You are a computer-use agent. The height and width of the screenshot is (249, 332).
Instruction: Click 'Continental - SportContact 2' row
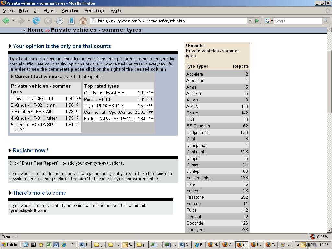pos(119,112)
